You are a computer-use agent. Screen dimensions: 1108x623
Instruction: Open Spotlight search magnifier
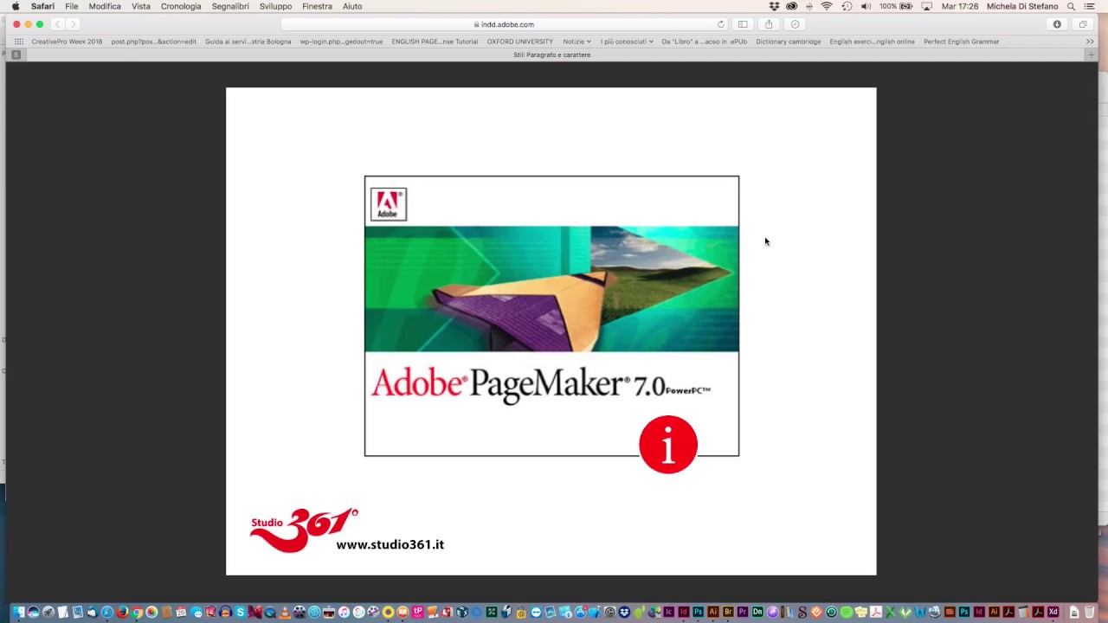coord(1072,6)
